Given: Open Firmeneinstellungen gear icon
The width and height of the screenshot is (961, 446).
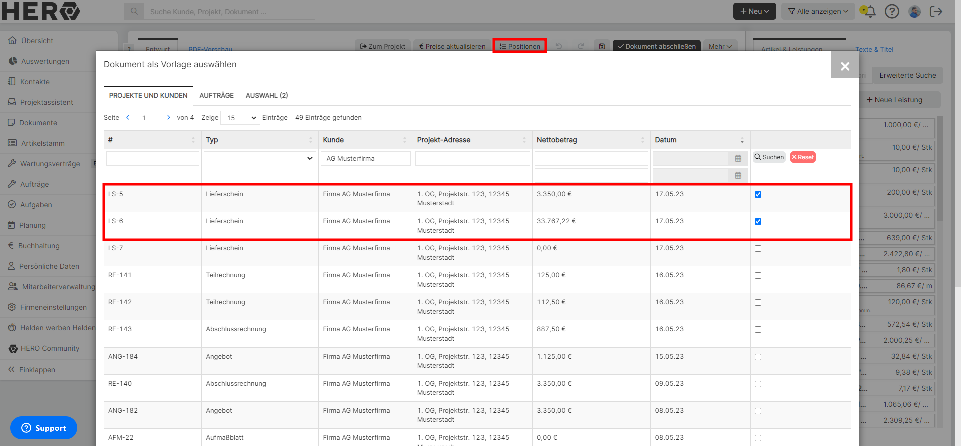Looking at the screenshot, I should pyautogui.click(x=12, y=307).
